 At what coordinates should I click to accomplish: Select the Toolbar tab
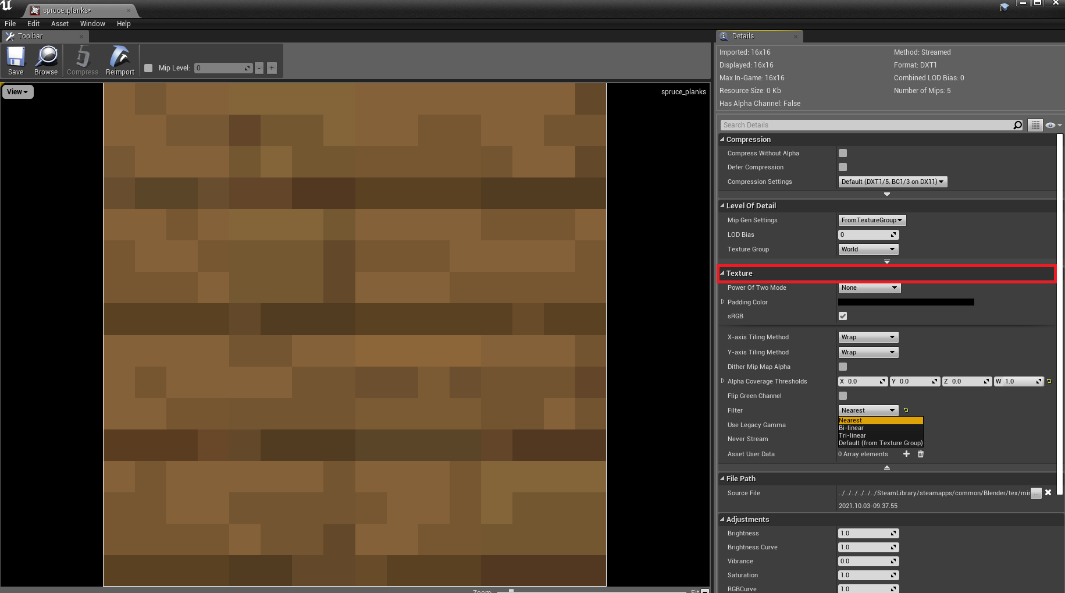click(44, 36)
